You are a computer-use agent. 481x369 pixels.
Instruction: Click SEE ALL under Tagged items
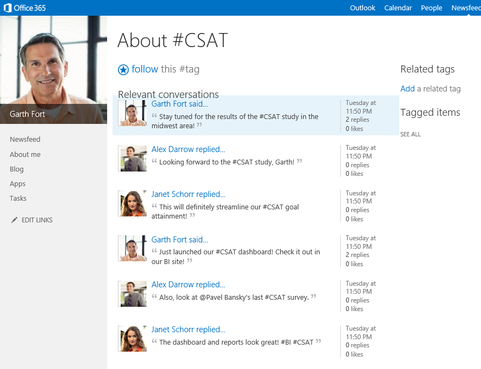411,134
